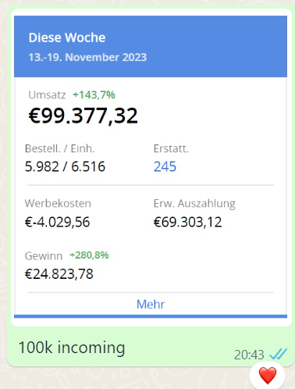Click the Gewinn amount €24.823,78
The width and height of the screenshot is (295, 389).
[x=59, y=274]
